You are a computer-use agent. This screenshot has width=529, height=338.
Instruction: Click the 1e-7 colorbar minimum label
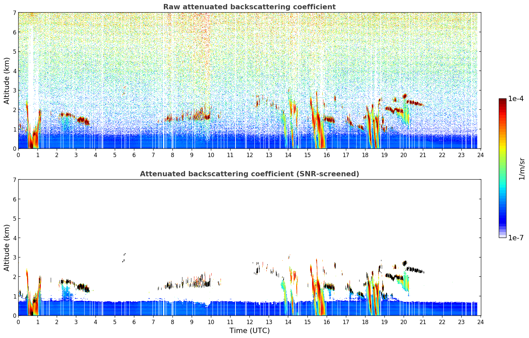tap(516, 238)
